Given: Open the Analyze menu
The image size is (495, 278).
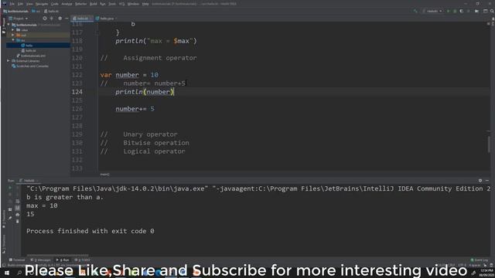Looking at the screenshot, I should click(67, 4).
